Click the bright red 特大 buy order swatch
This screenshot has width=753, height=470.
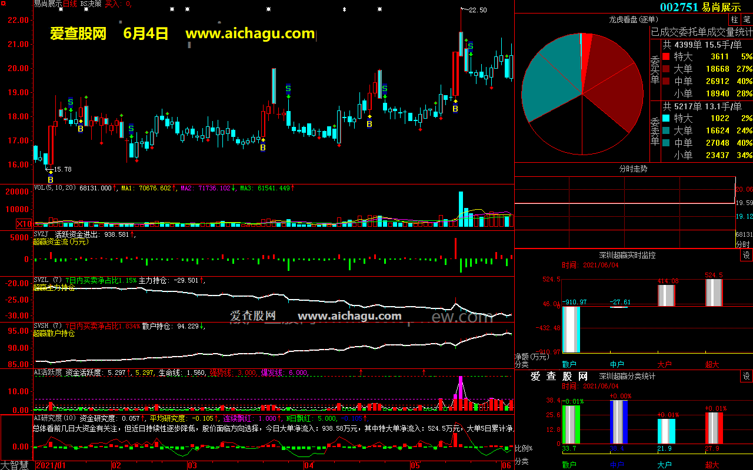(x=666, y=57)
